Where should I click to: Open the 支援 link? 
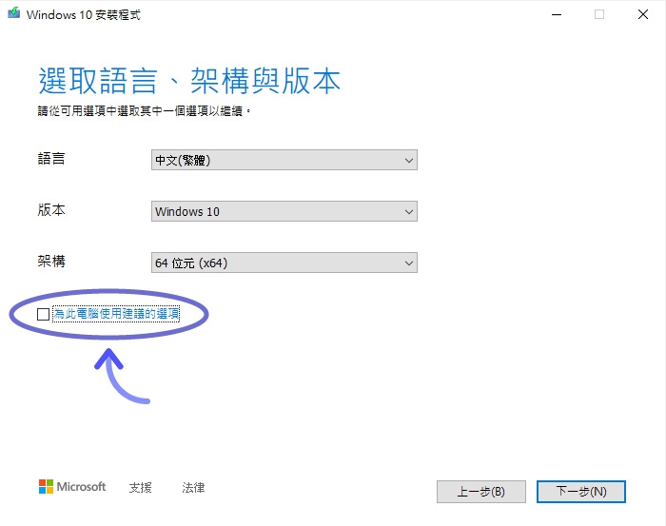coord(140,487)
